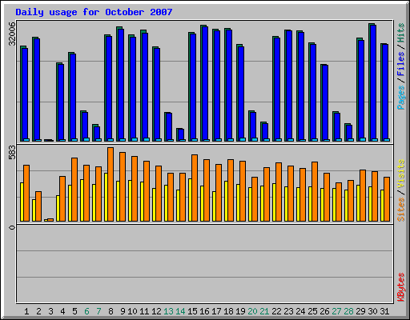Viewport: 410px width, 320px height.
Task: Click the blue hits bar for day 12
Action: (157, 94)
